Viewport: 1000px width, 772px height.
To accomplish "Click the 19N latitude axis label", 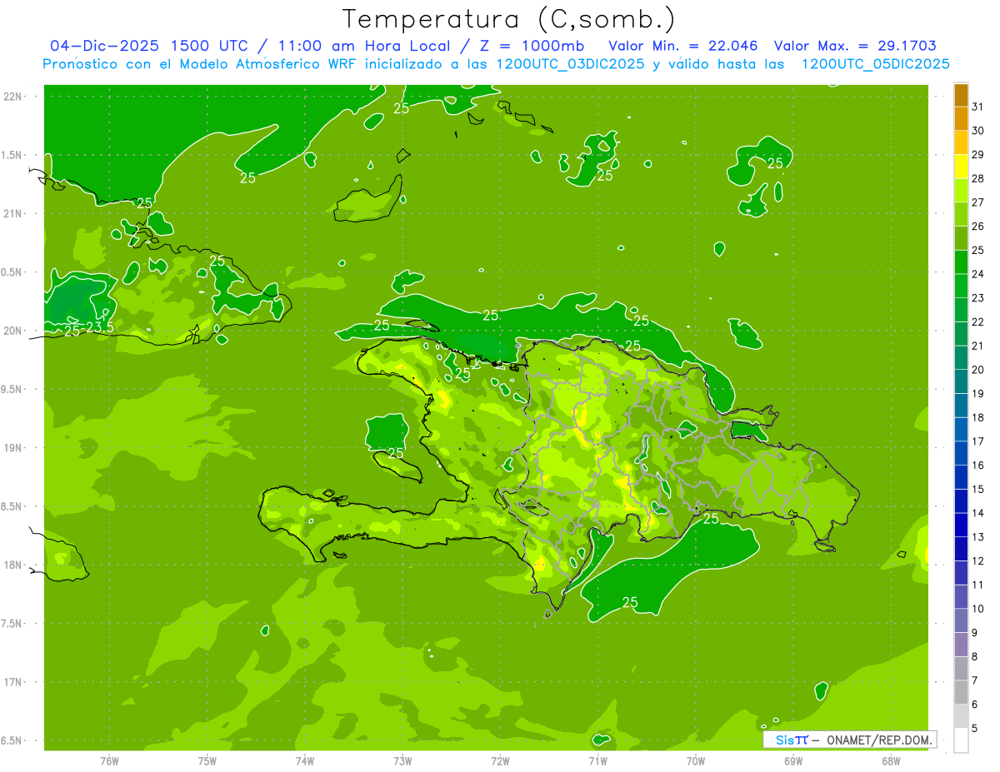I will point(12,447).
